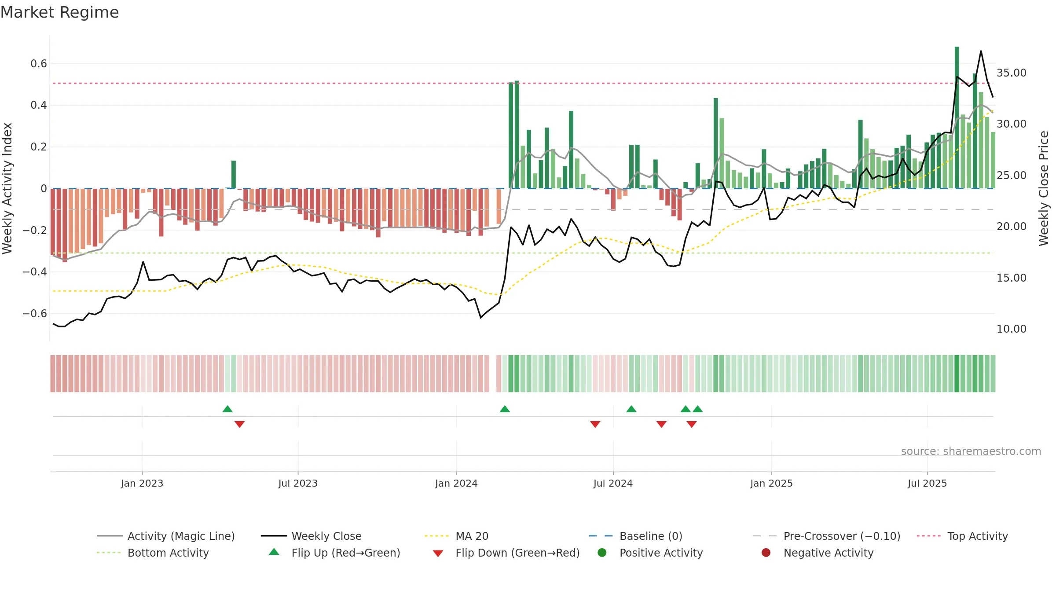The height and width of the screenshot is (594, 1056).
Task: Click the 10.00 price axis label
Action: [x=1012, y=329]
